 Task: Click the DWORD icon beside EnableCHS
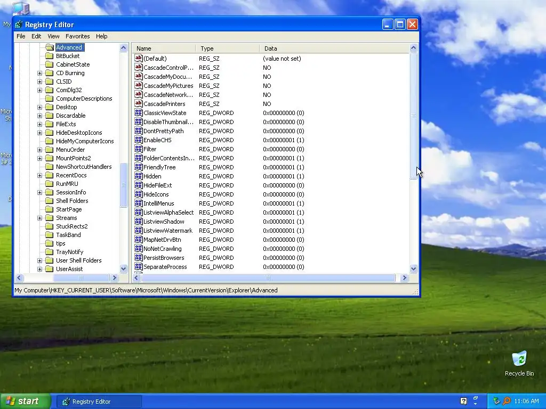pos(139,140)
